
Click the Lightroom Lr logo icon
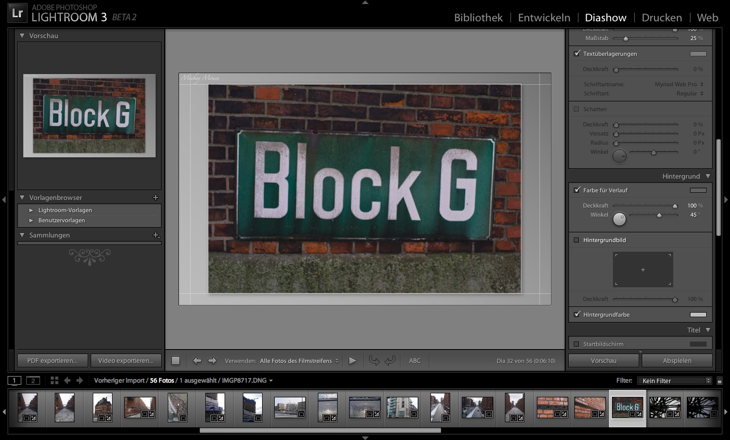[x=17, y=12]
